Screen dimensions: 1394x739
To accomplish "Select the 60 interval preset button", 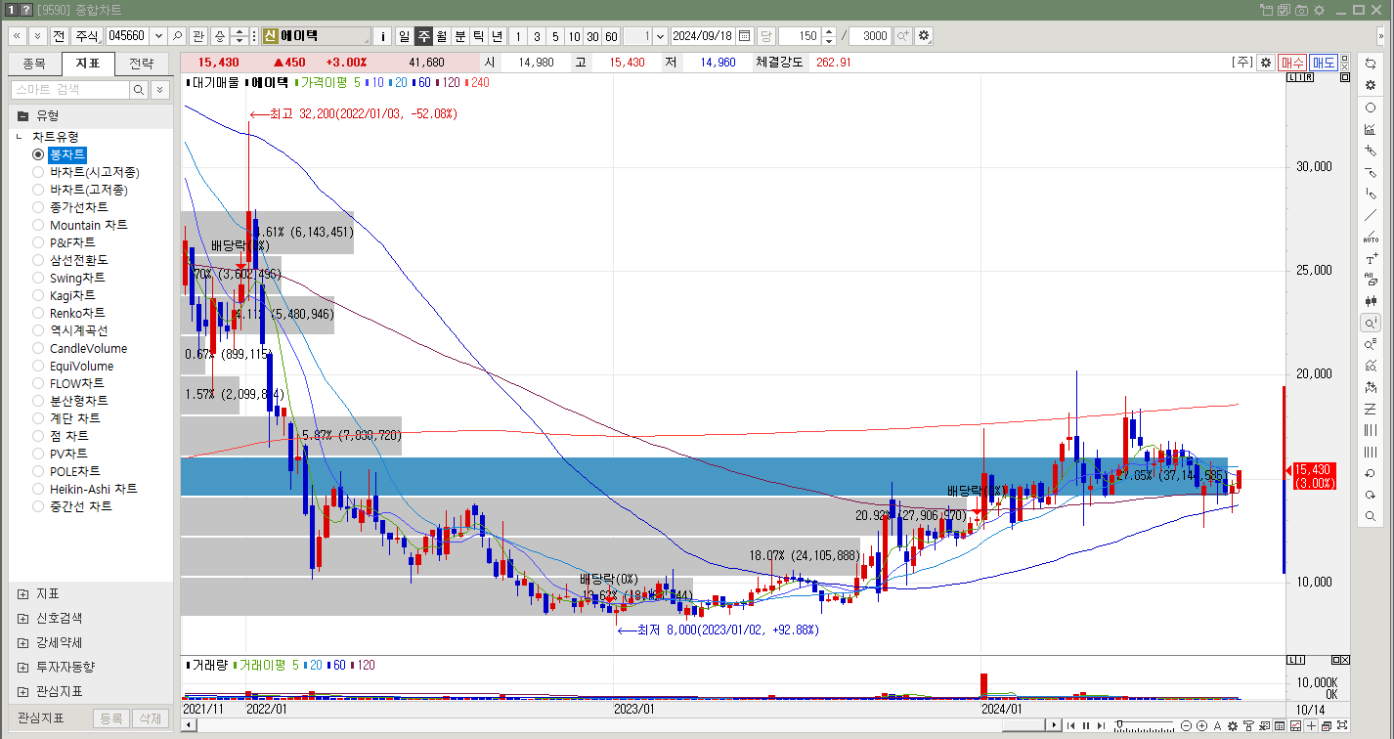I will (x=611, y=36).
